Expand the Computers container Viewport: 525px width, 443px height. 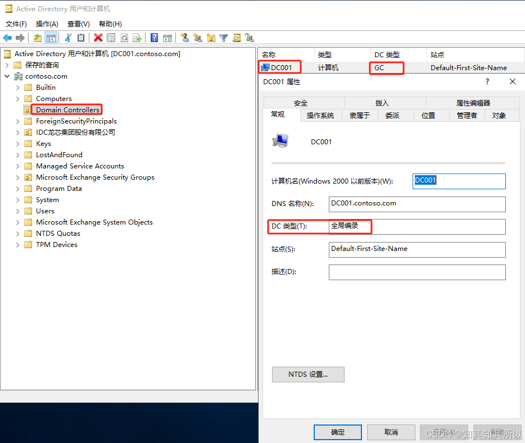pyautogui.click(x=18, y=99)
